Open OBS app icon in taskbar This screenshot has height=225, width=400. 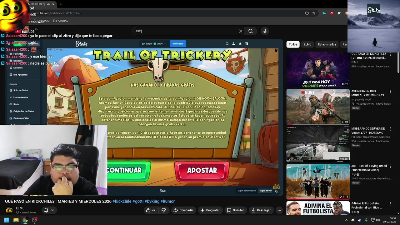coord(34,220)
